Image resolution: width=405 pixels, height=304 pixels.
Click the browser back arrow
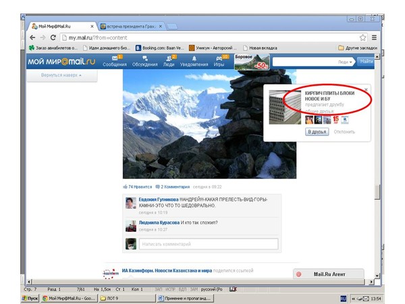point(32,38)
